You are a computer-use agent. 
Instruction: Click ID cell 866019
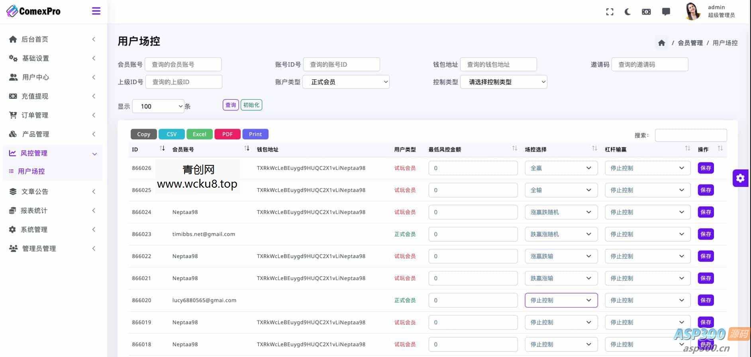pyautogui.click(x=141, y=322)
